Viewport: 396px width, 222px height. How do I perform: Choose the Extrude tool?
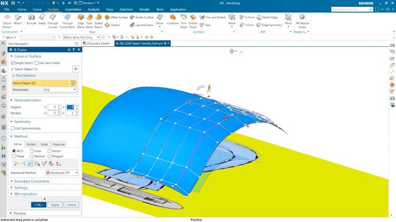point(31,20)
